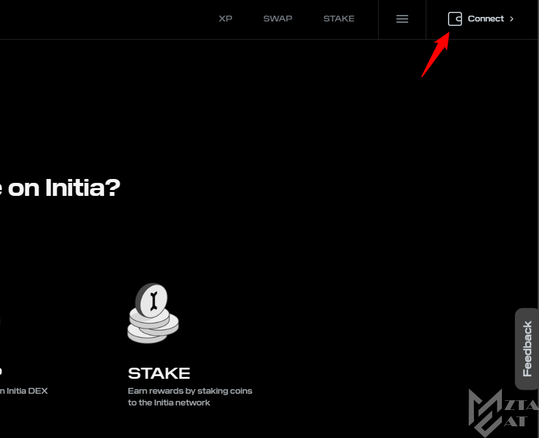Click the 'Initia DEX' description text
539x438 pixels.
[27, 391]
